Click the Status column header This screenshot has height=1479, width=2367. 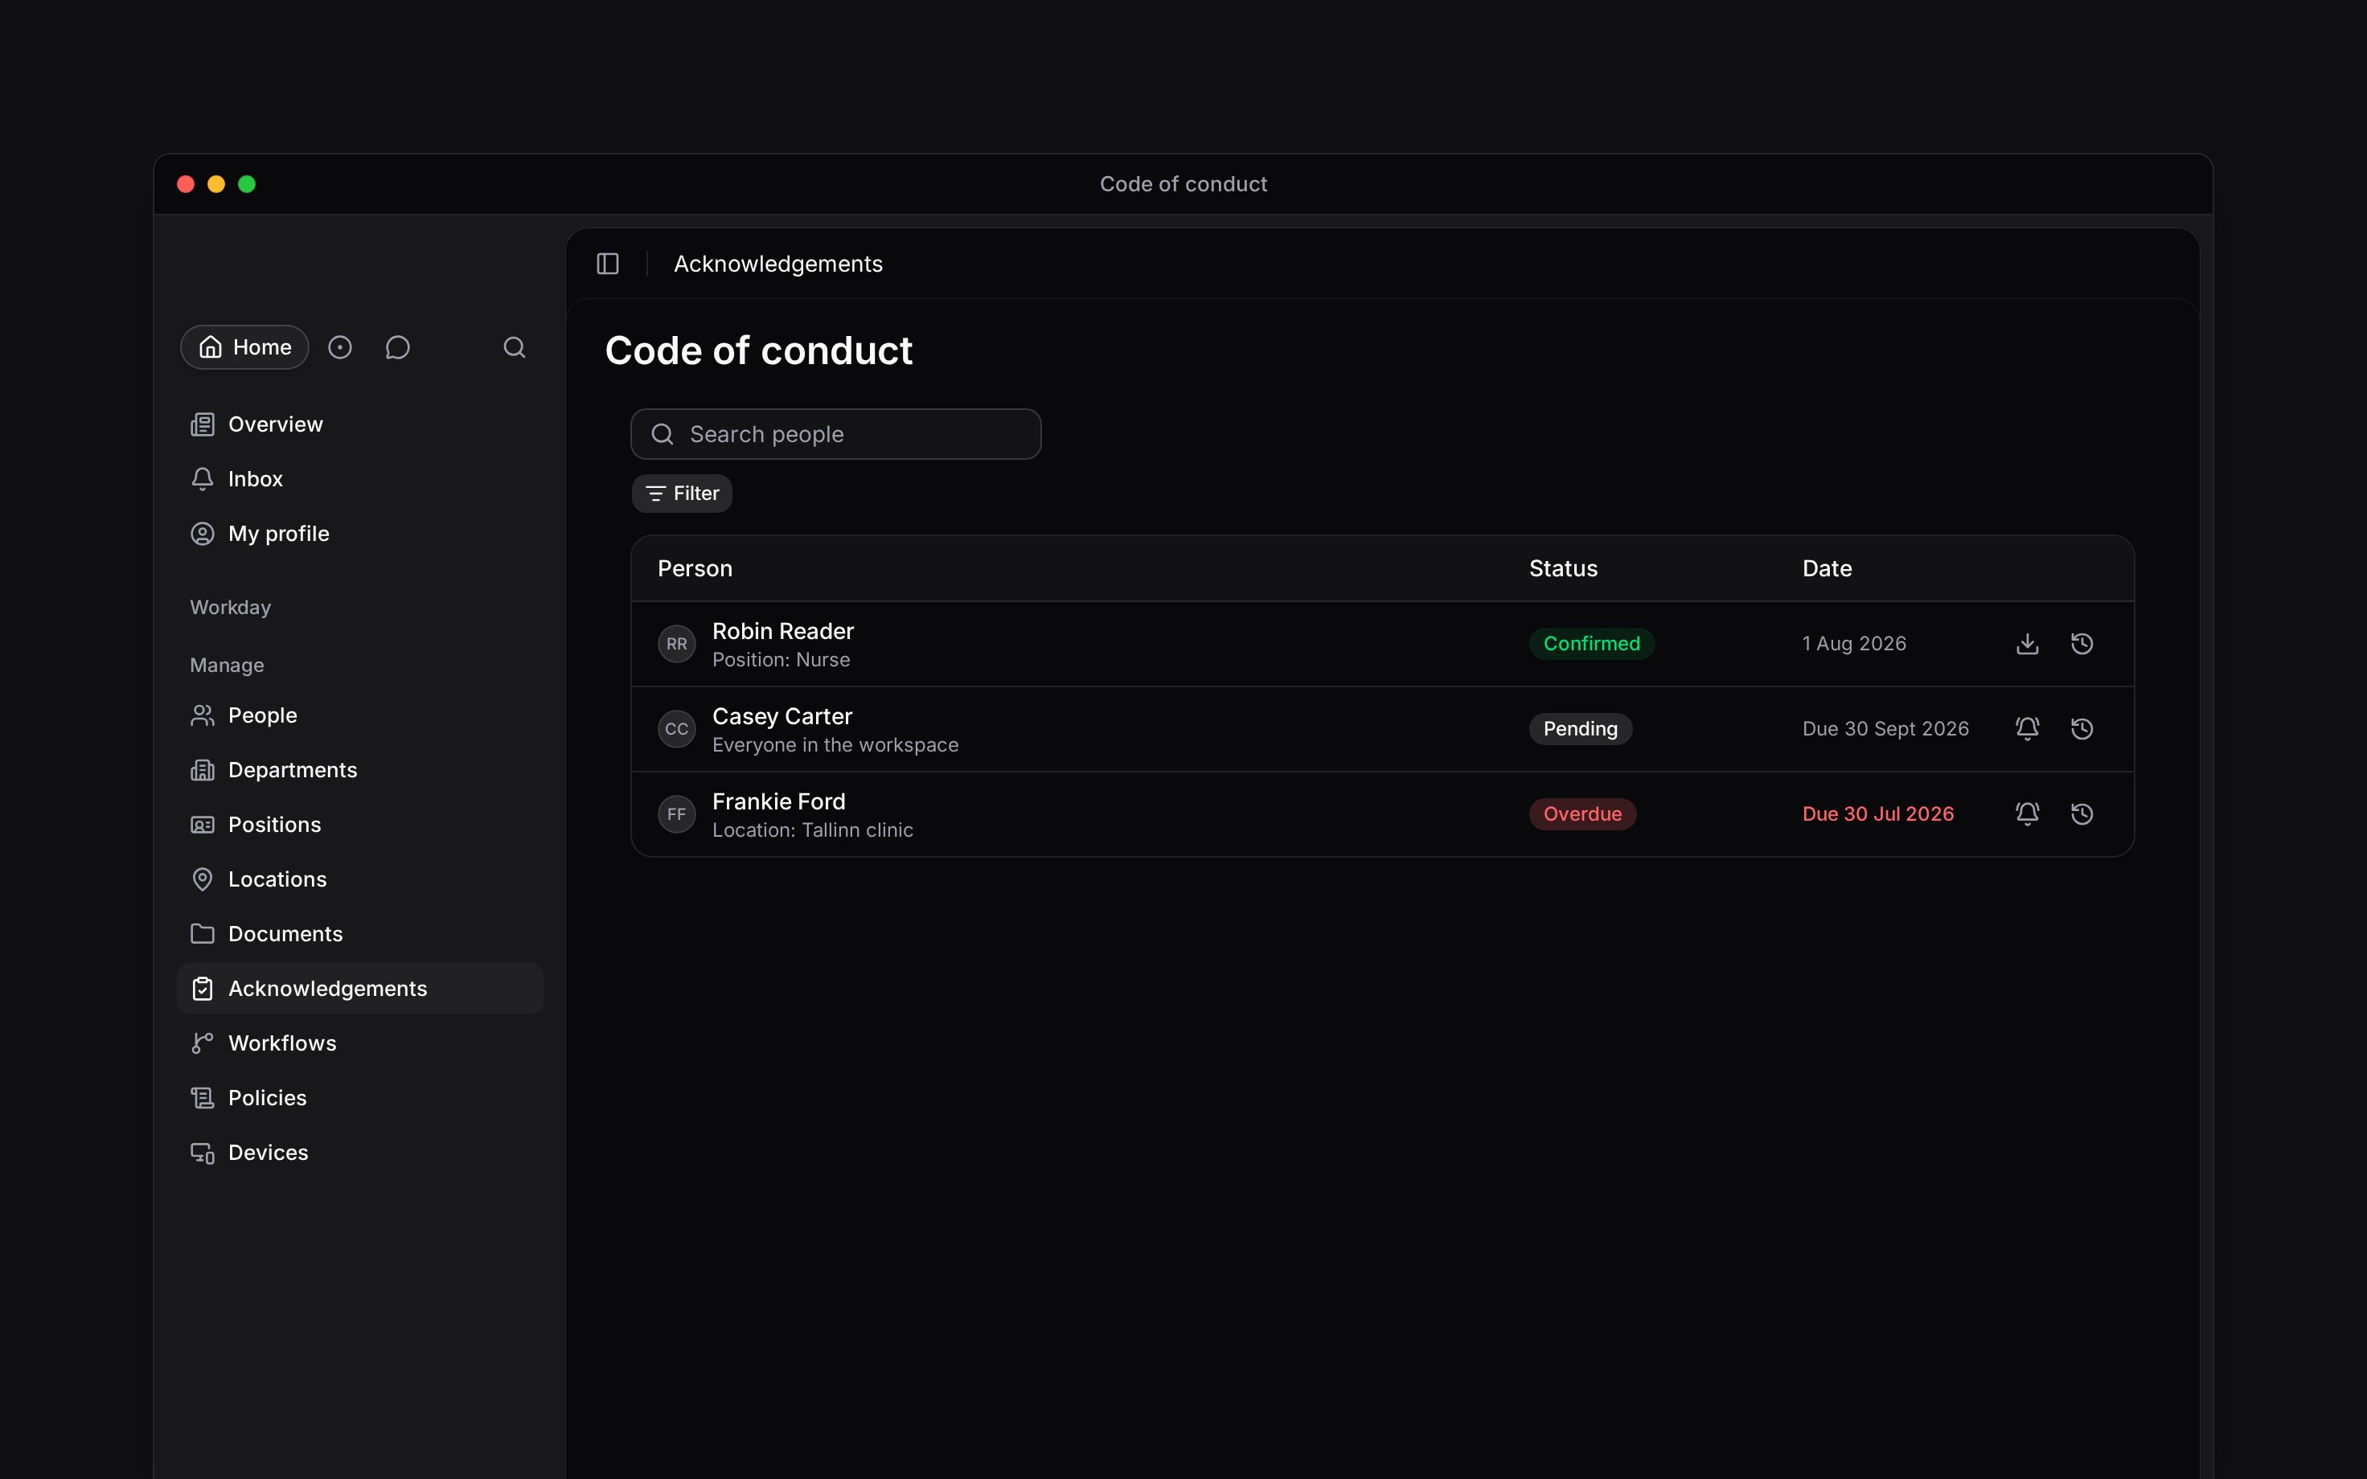coord(1563,568)
